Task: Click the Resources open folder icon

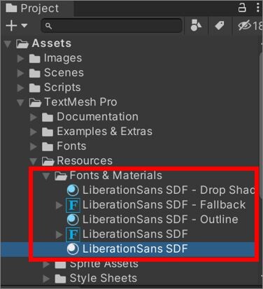Action: coord(48,161)
